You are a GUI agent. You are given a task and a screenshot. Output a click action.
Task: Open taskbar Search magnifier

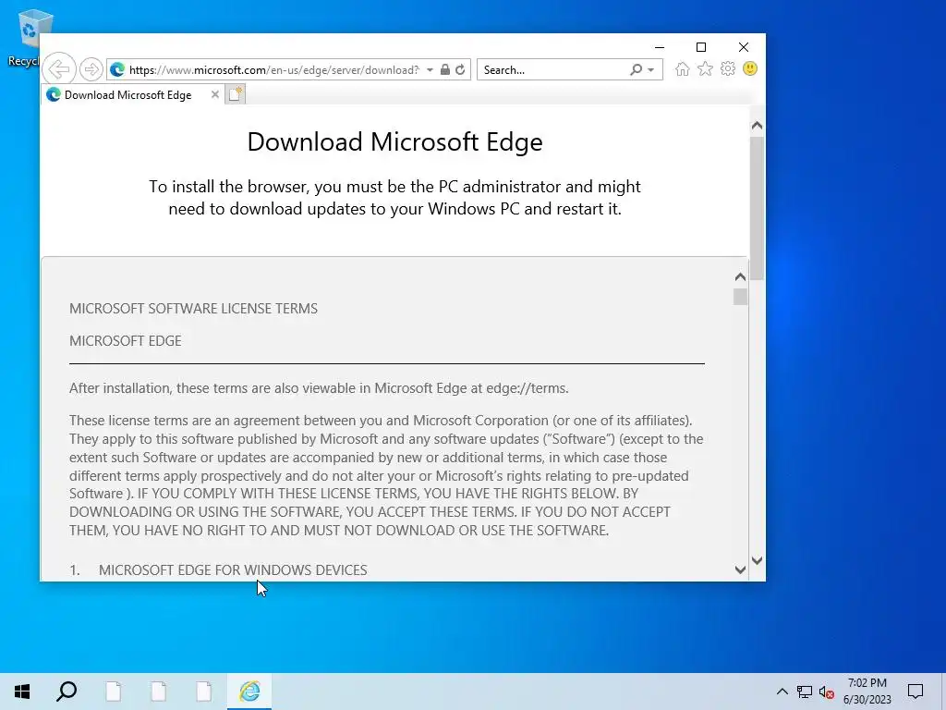pos(67,692)
